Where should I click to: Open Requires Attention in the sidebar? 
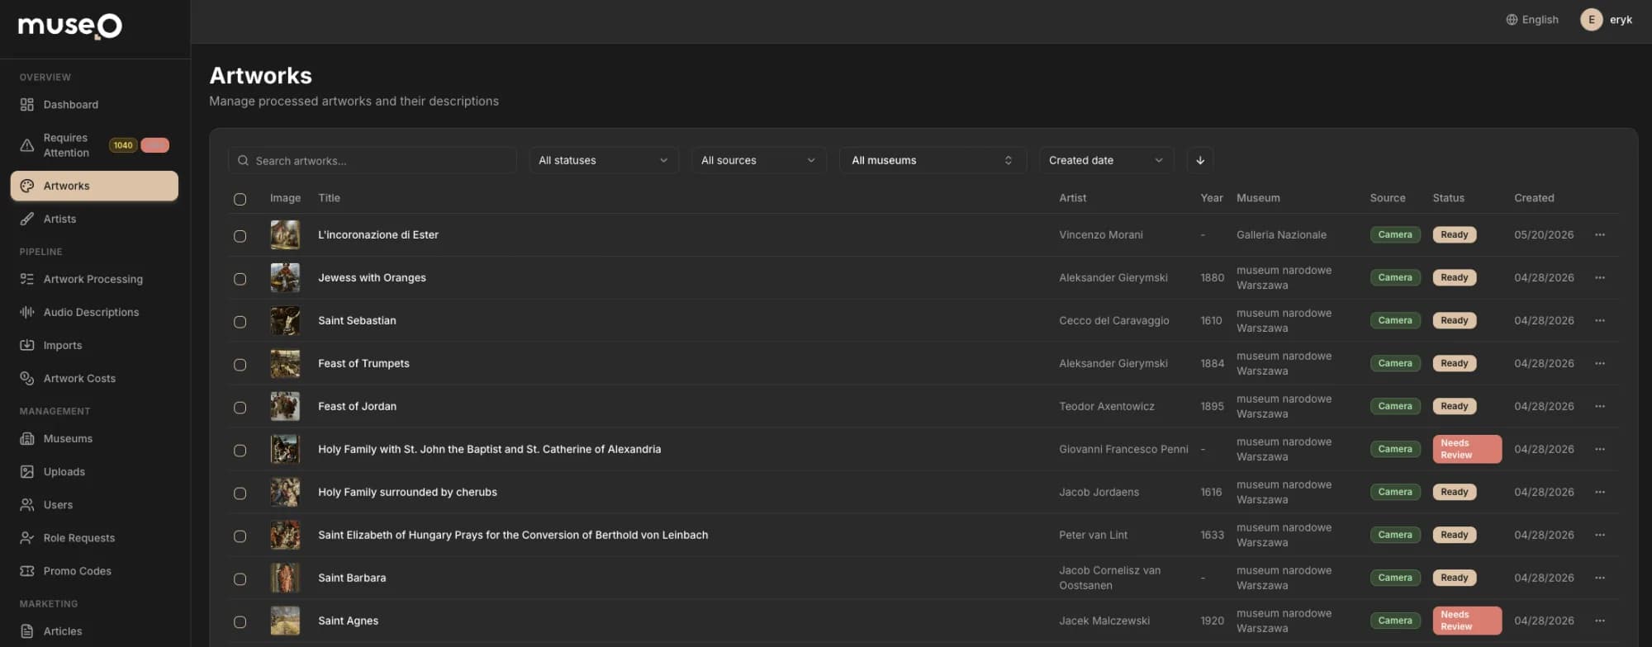pos(94,145)
